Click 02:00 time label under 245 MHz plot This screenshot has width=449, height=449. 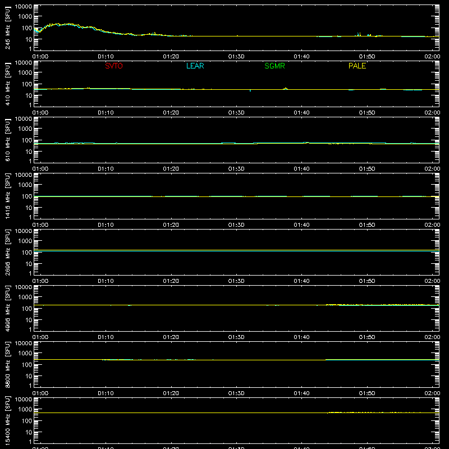[432, 57]
